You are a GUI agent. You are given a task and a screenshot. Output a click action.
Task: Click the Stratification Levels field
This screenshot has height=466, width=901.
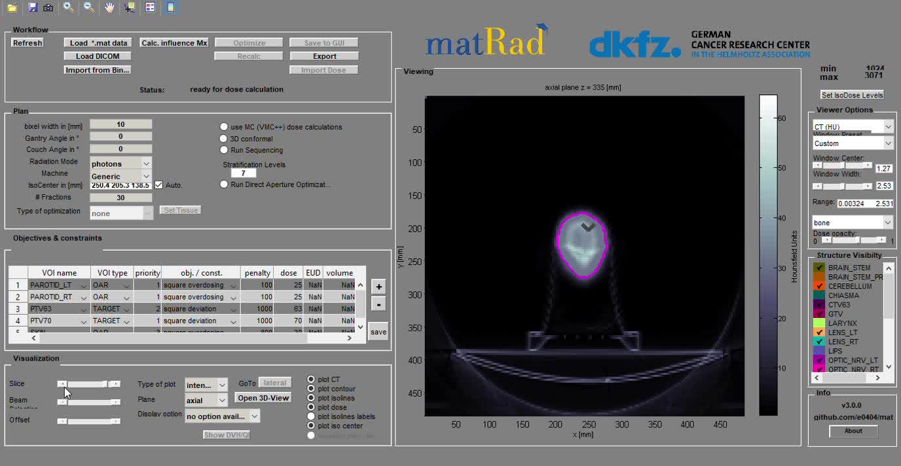pos(244,173)
